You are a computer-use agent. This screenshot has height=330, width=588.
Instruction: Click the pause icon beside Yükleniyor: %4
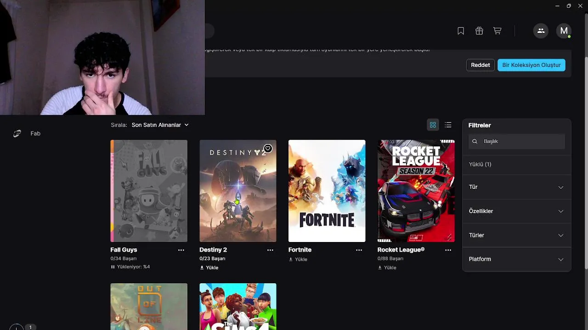coord(113,267)
